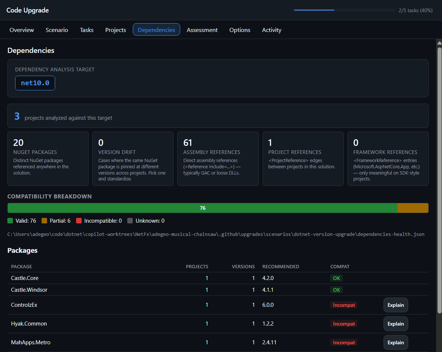The height and width of the screenshot is (352, 442).
Task: Click the scrollbar up arrow
Action: (439, 43)
